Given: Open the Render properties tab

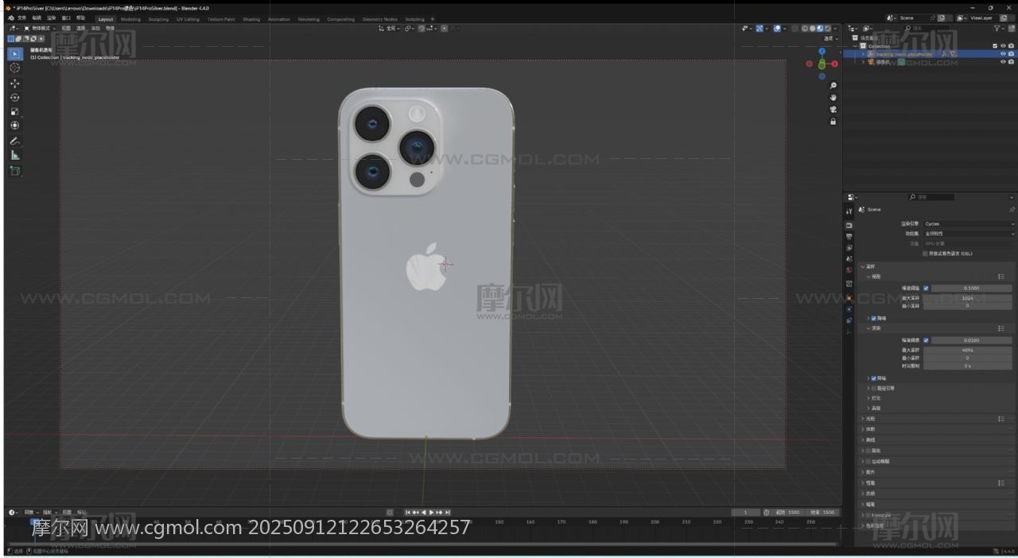Looking at the screenshot, I should 849,226.
